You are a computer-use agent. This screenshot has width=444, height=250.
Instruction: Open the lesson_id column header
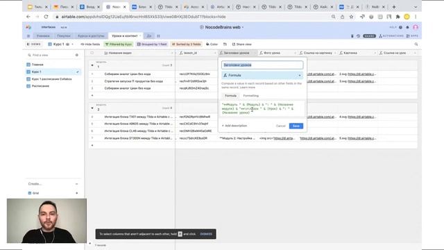pyautogui.click(x=197, y=53)
